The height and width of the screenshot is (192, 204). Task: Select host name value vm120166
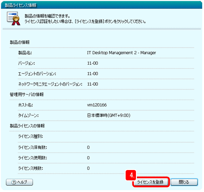tap(97, 105)
